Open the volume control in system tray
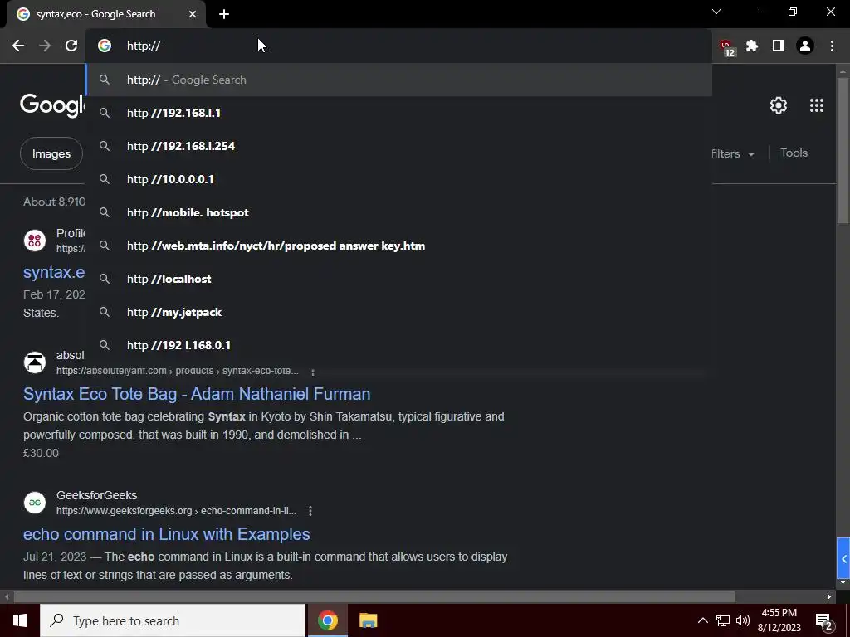The width and height of the screenshot is (850, 637). [x=743, y=620]
